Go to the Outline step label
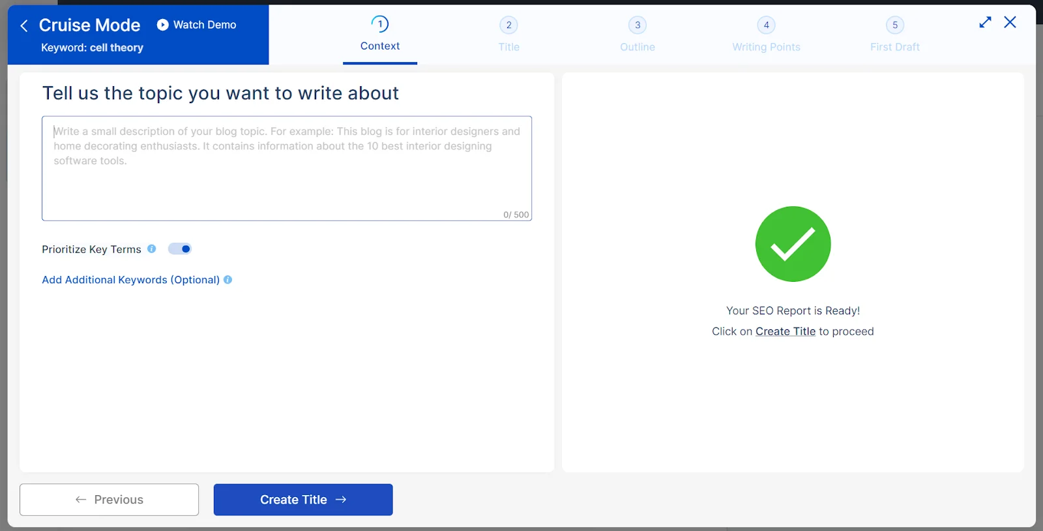This screenshot has width=1043, height=531. pos(637,47)
